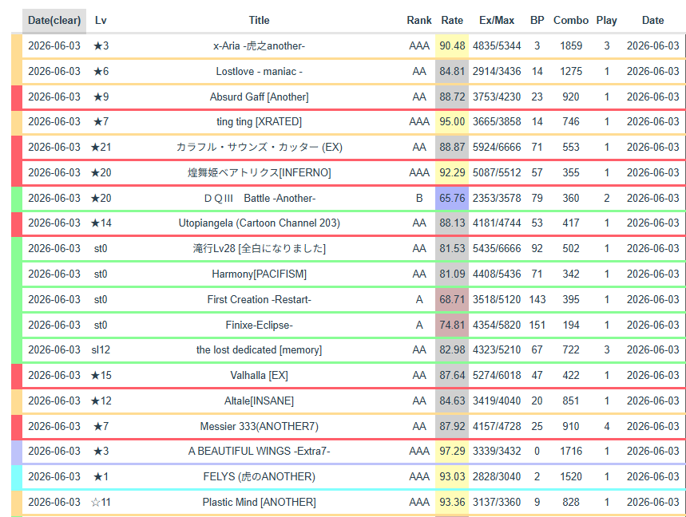
Task: Click play count 4 in Messier 333 row
Action: coord(606,426)
